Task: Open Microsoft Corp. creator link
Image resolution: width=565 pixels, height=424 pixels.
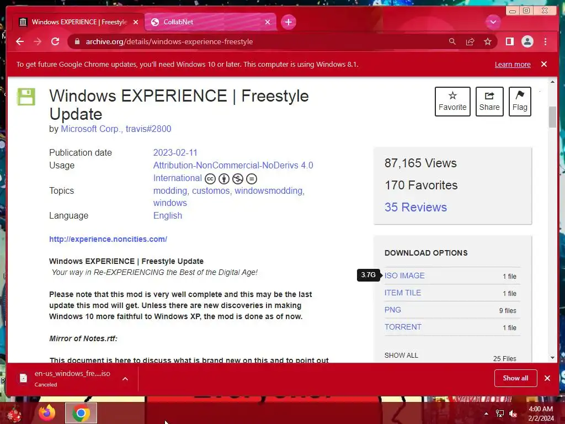Action: click(x=92, y=129)
